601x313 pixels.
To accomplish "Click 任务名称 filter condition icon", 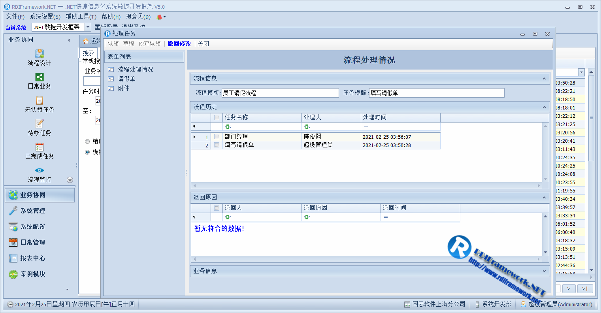I will click(228, 127).
